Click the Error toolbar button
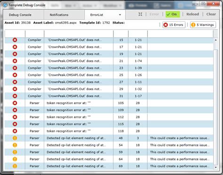The width and height of the screenshot is (223, 175). [154, 14]
